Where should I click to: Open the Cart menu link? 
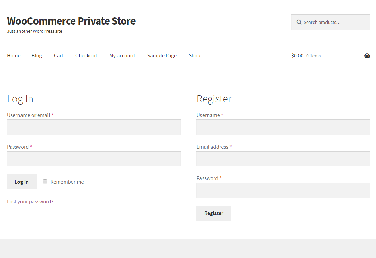[x=59, y=56]
